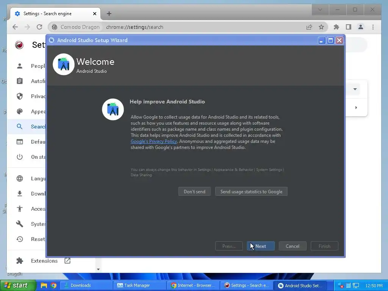Click the taskbar clock showing 12:50 PM

click(374, 286)
